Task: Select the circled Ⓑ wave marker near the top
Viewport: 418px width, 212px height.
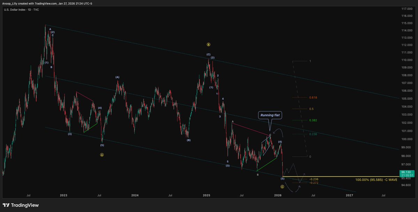Action: pyautogui.click(x=208, y=45)
